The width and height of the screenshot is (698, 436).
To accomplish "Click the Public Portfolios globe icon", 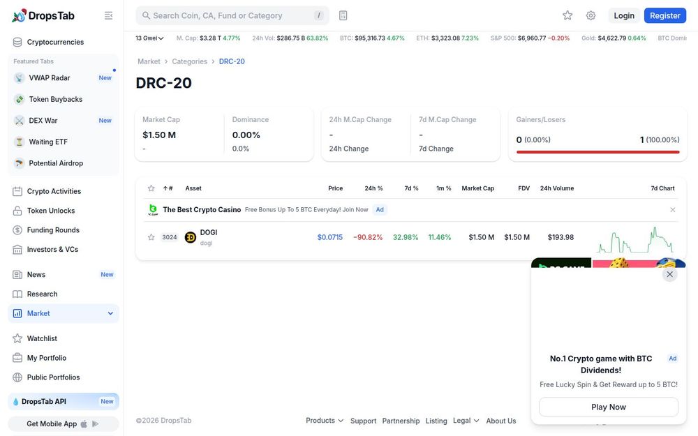I will (x=17, y=377).
